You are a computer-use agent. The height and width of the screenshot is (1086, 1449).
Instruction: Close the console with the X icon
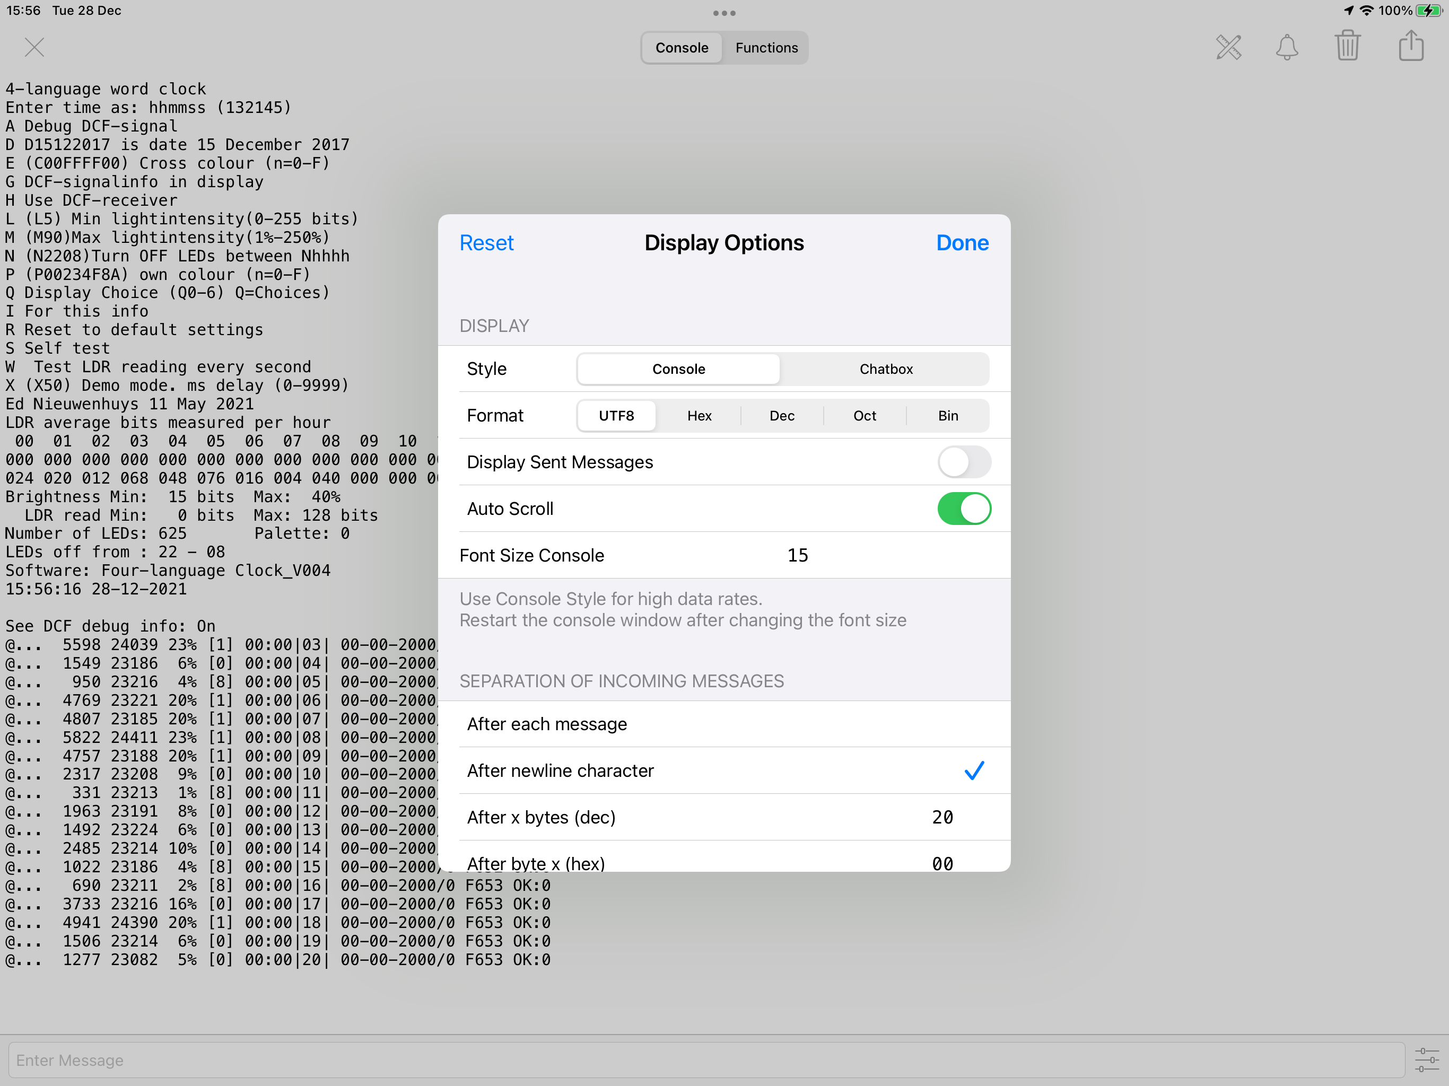34,47
